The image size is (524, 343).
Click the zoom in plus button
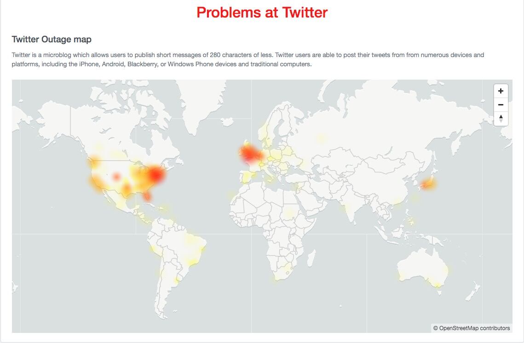tap(501, 91)
